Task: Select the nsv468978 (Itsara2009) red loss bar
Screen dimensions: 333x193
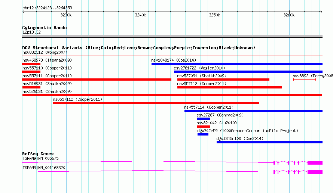Action: [31, 64]
